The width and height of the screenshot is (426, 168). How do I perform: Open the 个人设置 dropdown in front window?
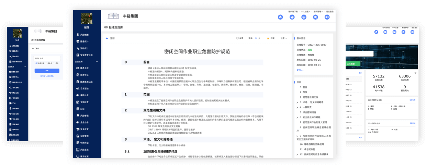click(305, 12)
